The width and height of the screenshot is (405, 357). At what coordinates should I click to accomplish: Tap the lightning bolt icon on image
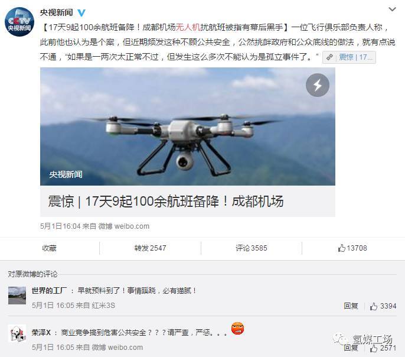(x=318, y=85)
